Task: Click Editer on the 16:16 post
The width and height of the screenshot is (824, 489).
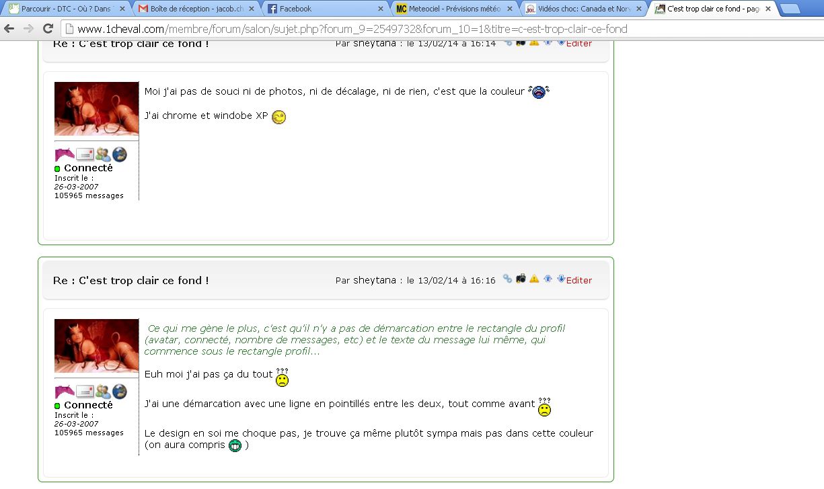Action: point(579,280)
